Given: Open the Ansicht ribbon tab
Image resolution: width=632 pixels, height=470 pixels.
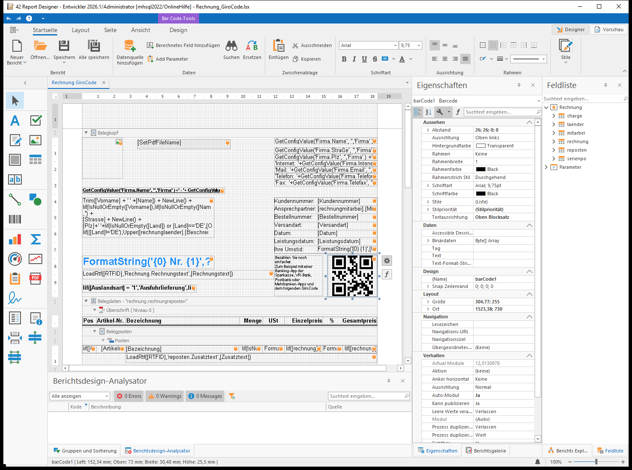Looking at the screenshot, I should coord(141,30).
